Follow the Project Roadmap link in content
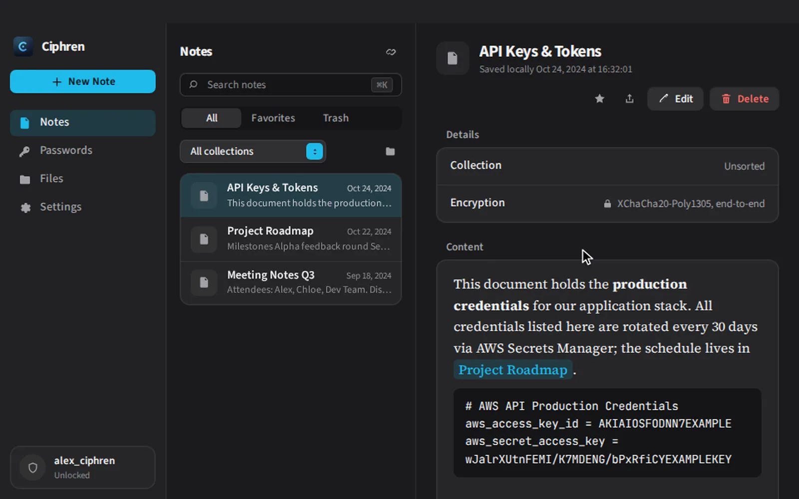The width and height of the screenshot is (799, 499). pyautogui.click(x=513, y=370)
